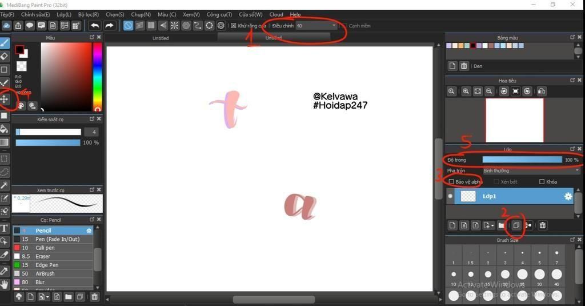Select the Blur brush
The image size is (585, 306).
click(x=53, y=282)
